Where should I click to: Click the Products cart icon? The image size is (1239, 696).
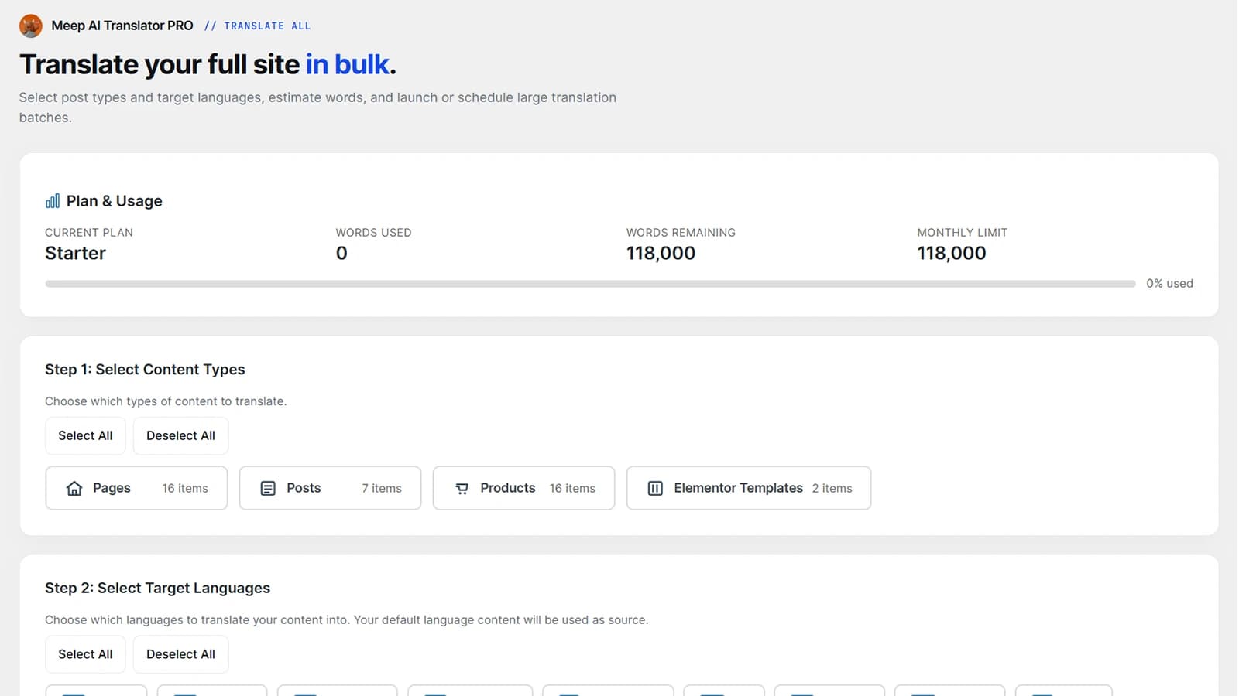click(462, 488)
